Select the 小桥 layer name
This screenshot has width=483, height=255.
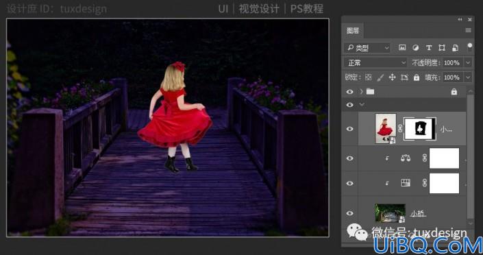pos(418,213)
